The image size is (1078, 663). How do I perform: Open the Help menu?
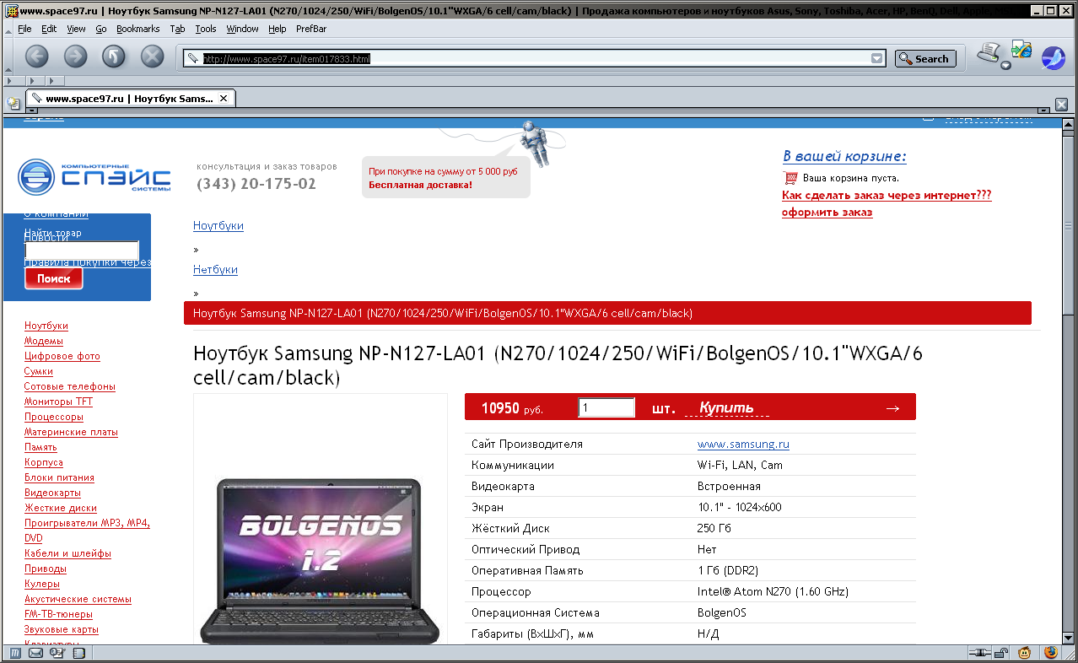pyautogui.click(x=278, y=29)
